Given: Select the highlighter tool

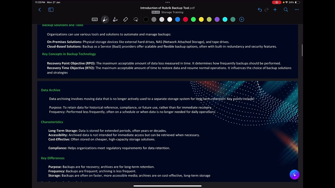Looking at the screenshot, I should tap(115, 20).
